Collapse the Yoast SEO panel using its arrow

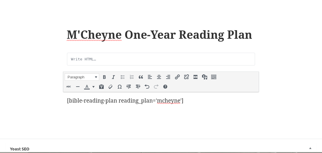tap(310, 148)
